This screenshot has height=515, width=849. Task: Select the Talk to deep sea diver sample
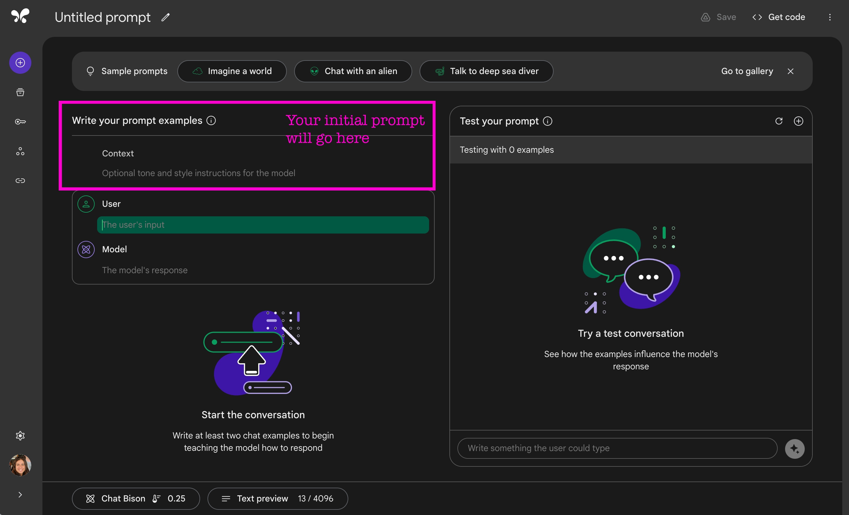[486, 71]
